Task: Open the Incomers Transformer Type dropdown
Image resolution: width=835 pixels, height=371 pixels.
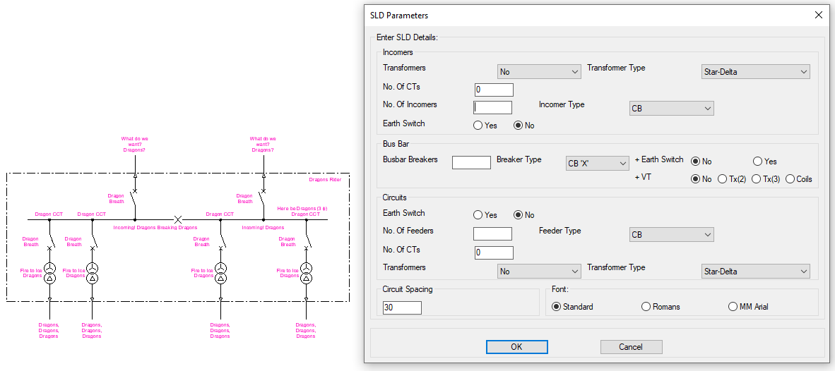Action: coord(755,71)
